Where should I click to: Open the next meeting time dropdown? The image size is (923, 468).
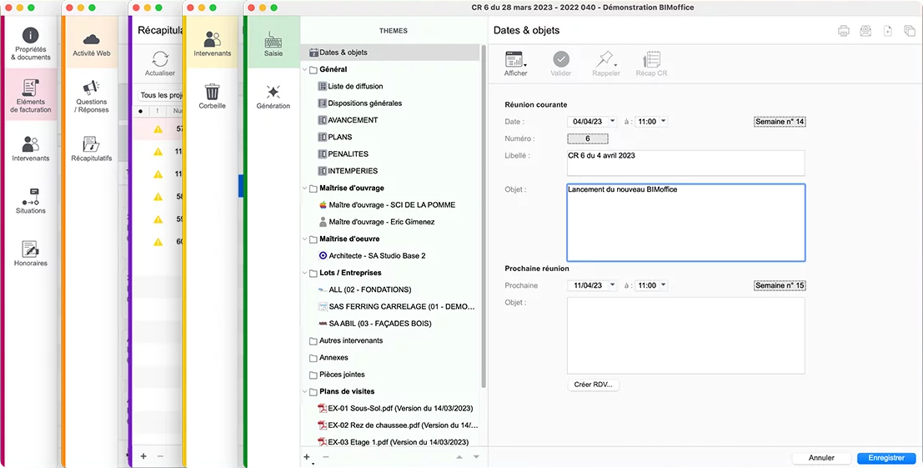point(664,285)
